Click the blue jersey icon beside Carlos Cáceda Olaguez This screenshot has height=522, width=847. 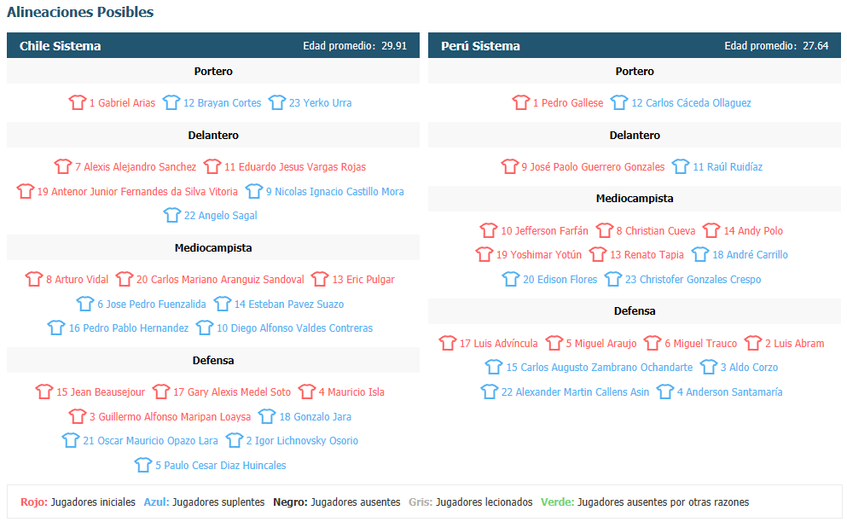pyautogui.click(x=619, y=102)
